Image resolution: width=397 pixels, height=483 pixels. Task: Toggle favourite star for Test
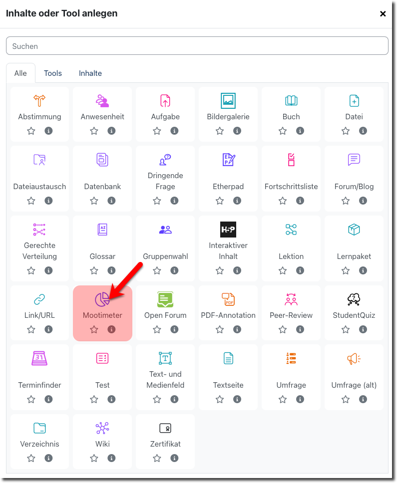click(94, 399)
